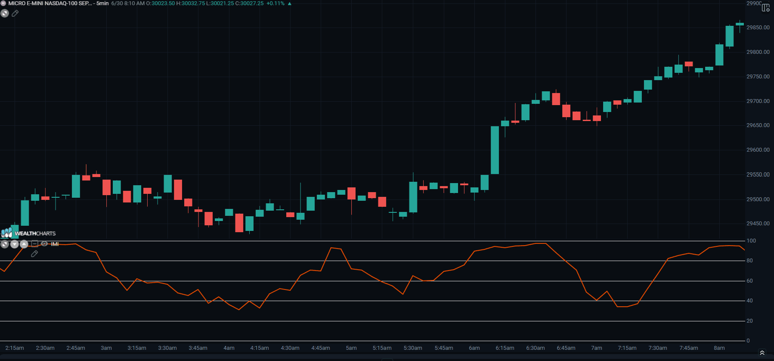Click the 4am time axis label

(x=229, y=348)
